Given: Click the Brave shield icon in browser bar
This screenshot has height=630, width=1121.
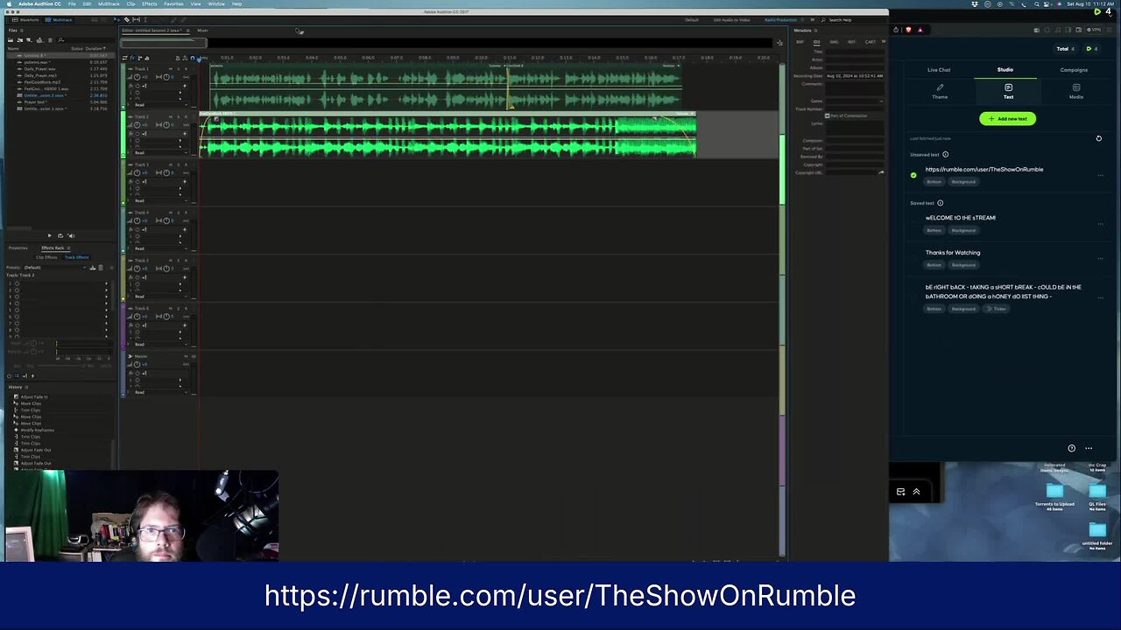Looking at the screenshot, I should [x=908, y=30].
